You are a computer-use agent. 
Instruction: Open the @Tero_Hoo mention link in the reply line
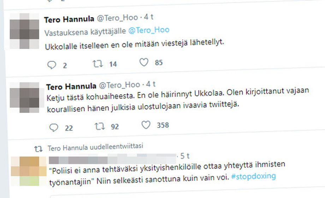coord(149,30)
